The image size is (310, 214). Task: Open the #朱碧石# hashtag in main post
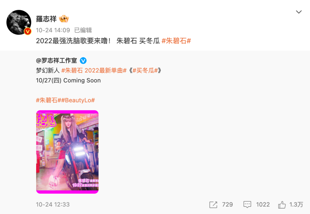[x=176, y=41]
